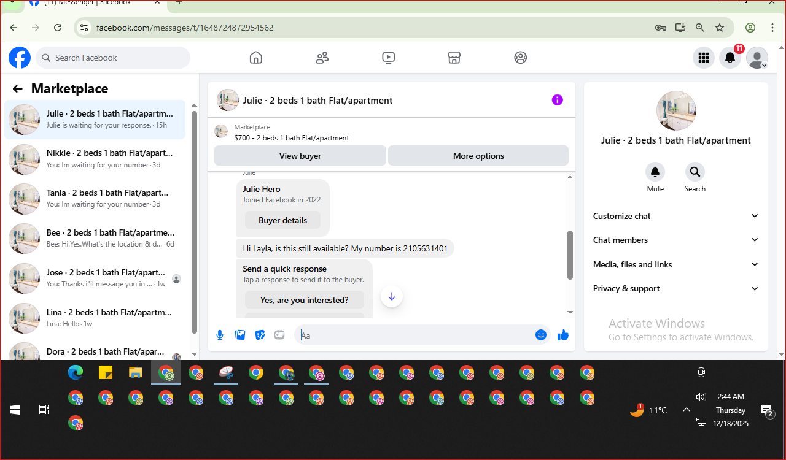This screenshot has width=786, height=460.
Task: Jump to latest message down arrow
Action: 391,296
